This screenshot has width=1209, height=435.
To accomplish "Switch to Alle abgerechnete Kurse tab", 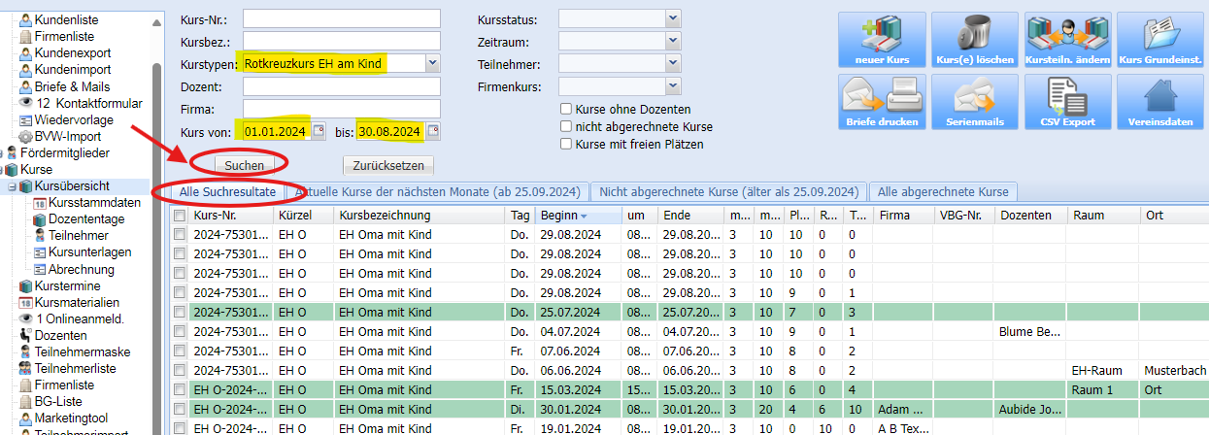I will [x=943, y=191].
